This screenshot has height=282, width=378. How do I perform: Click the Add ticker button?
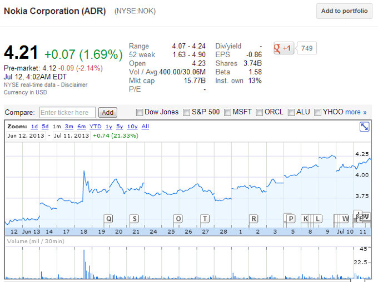pos(108,113)
